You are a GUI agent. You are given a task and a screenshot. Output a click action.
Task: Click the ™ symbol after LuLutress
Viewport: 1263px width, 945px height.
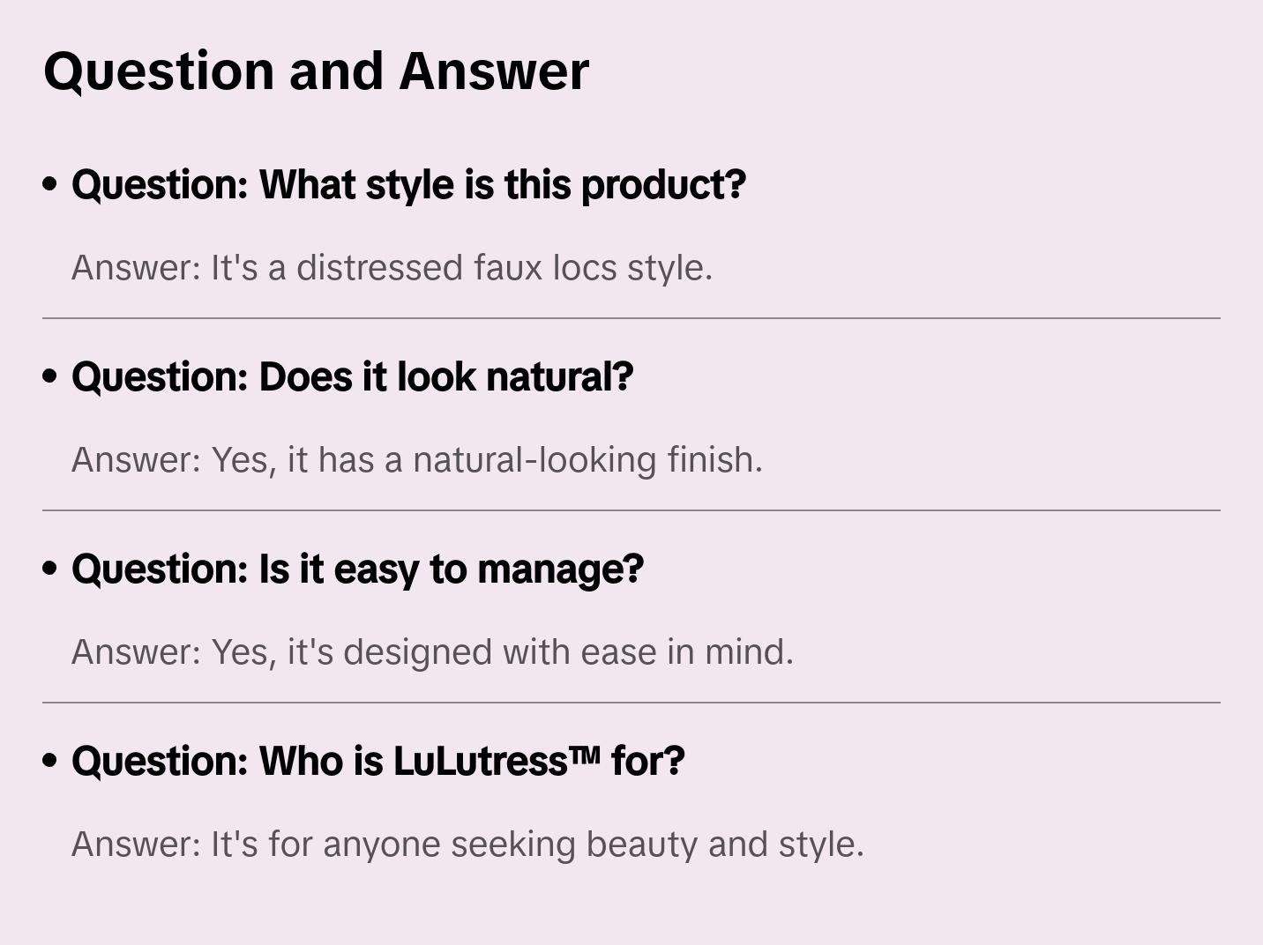tap(584, 755)
